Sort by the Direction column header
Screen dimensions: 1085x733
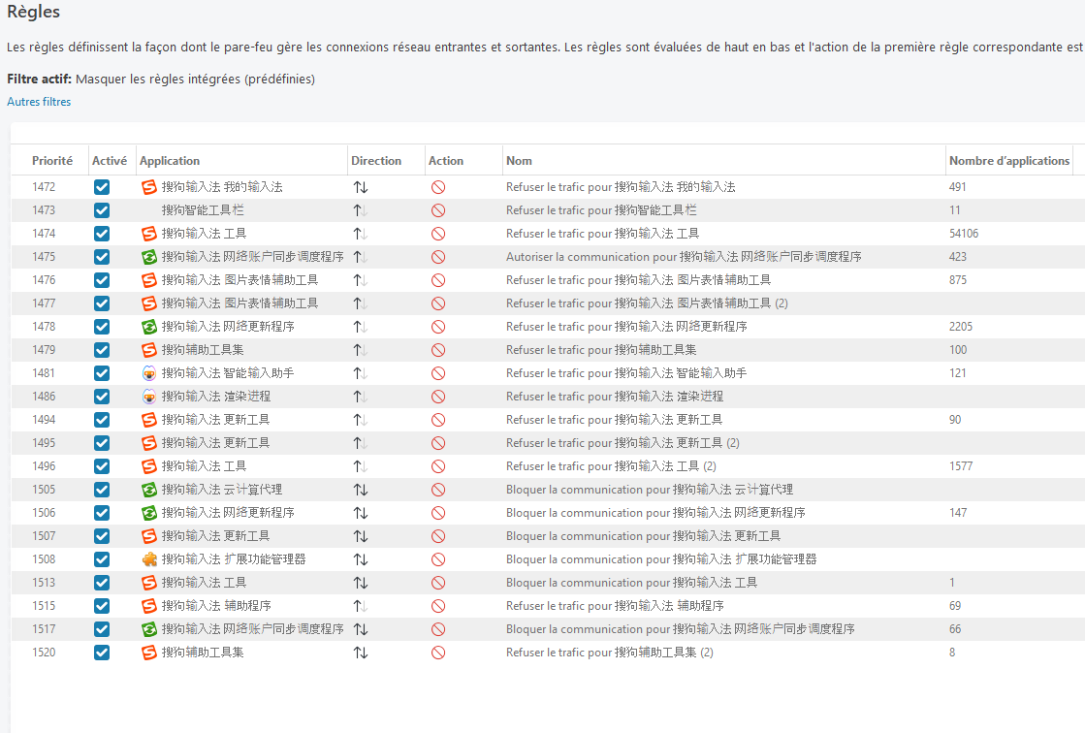tap(376, 161)
